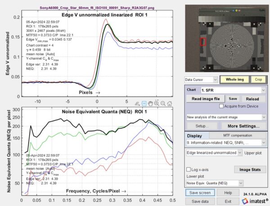
Task: Open the Setup... button
Action: [x=202, y=126]
